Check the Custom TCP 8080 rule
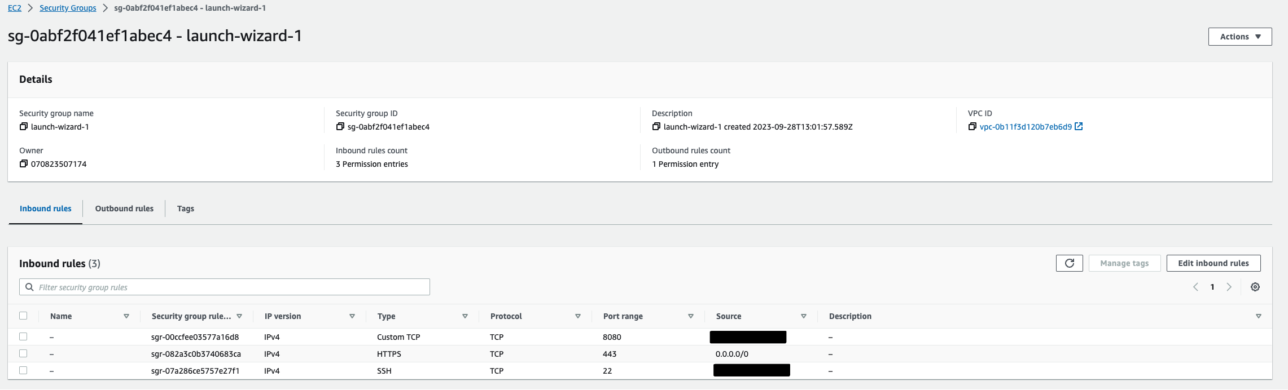Viewport: 1288px width, 390px height. click(x=23, y=336)
